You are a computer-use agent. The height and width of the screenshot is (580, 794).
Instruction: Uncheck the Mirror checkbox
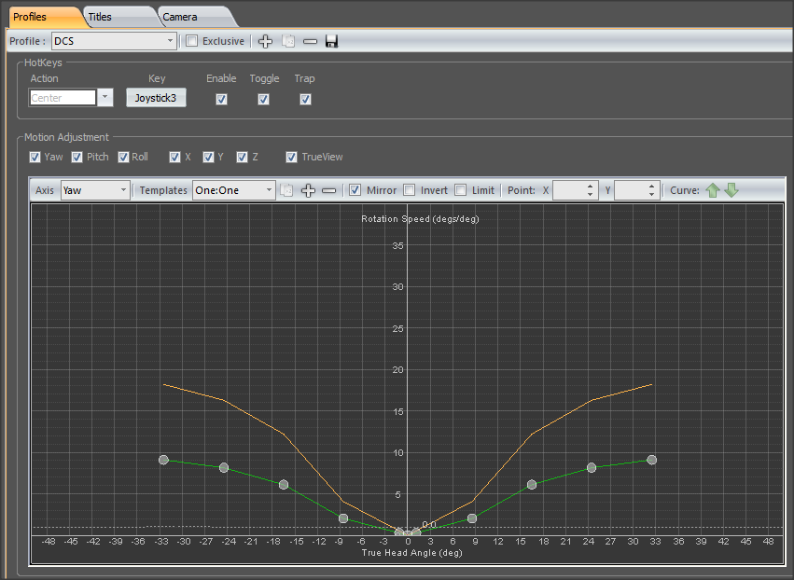click(x=355, y=190)
